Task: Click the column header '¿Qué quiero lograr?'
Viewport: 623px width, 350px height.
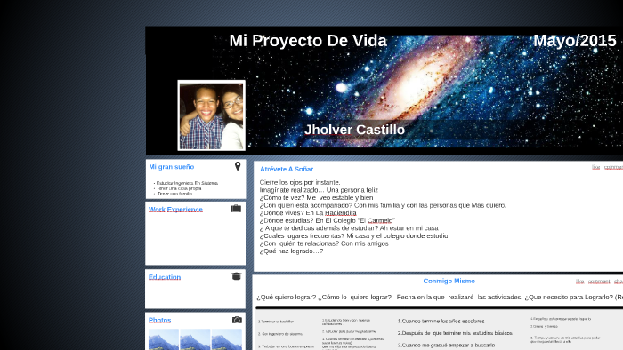Action: [286, 297]
